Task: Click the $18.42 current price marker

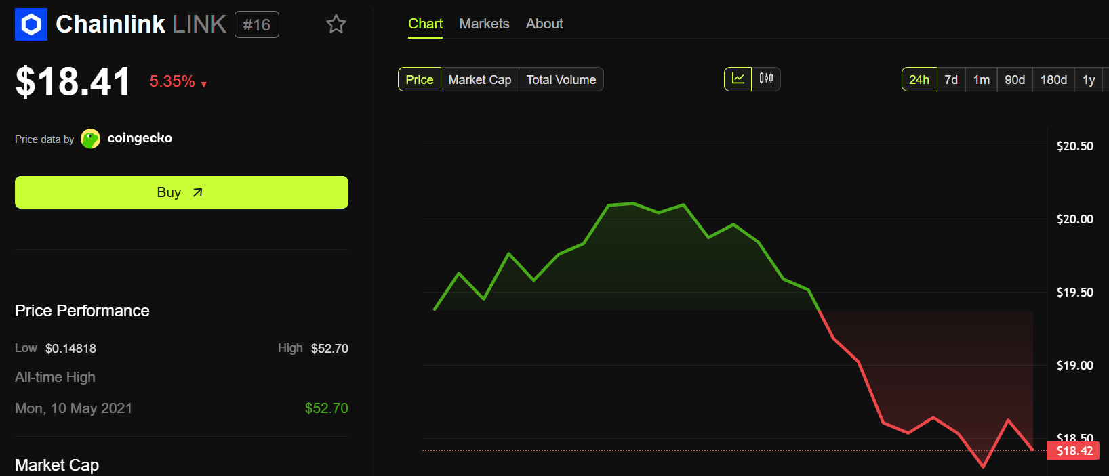Action: coord(1073,451)
